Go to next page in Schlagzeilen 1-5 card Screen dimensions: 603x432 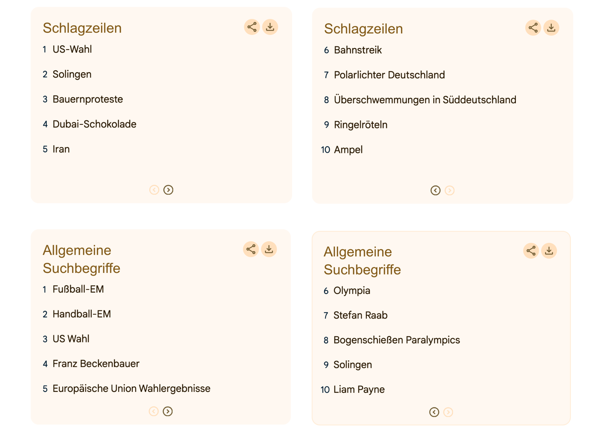[168, 190]
